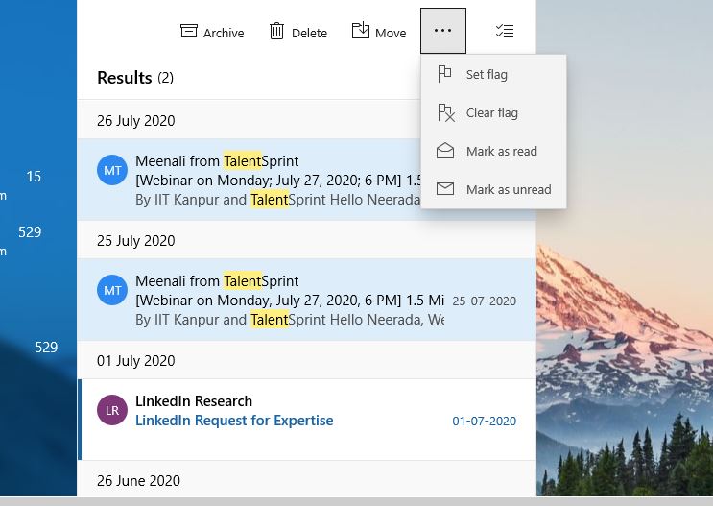The width and height of the screenshot is (713, 506).
Task: Click the 25-07-2020 date text
Action: click(485, 301)
